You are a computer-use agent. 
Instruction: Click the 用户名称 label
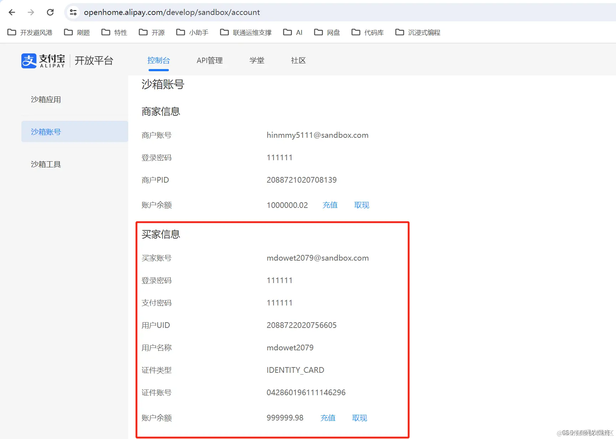tap(156, 348)
